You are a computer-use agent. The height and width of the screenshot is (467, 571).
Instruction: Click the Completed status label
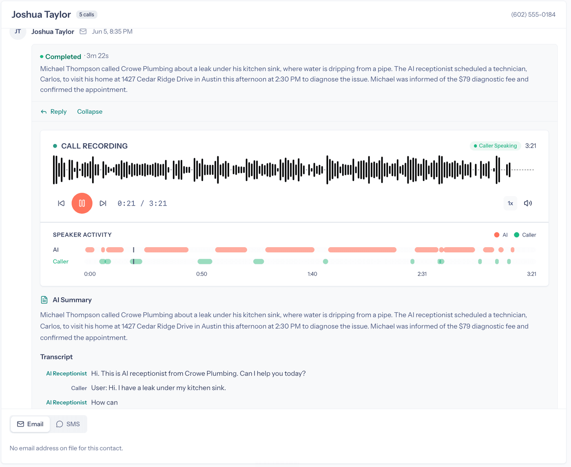point(60,57)
